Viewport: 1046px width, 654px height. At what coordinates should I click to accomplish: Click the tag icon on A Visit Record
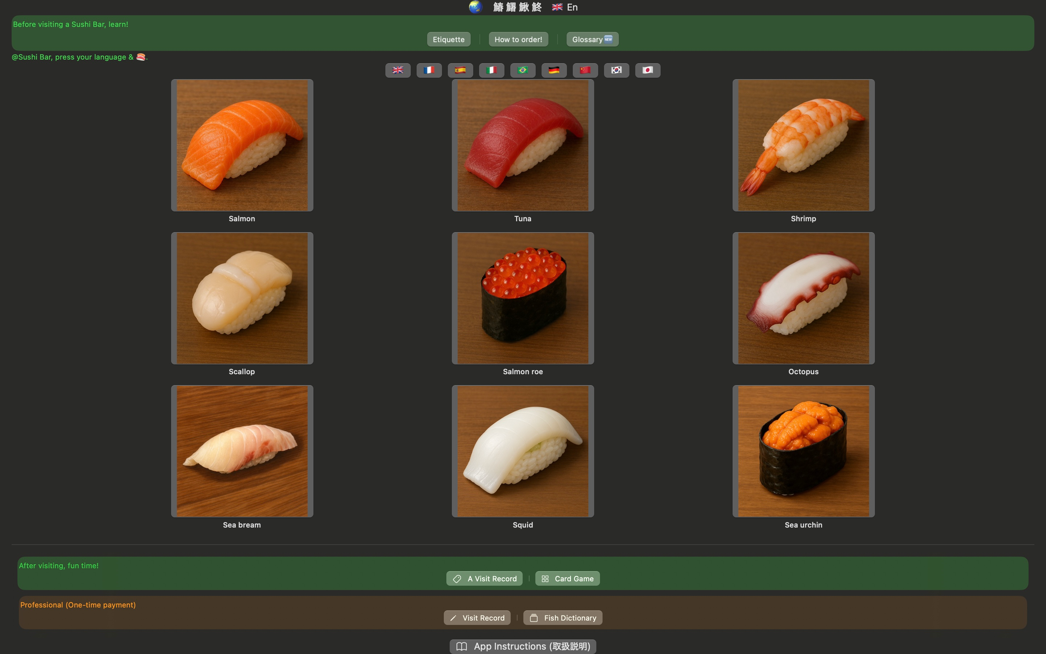pos(457,579)
